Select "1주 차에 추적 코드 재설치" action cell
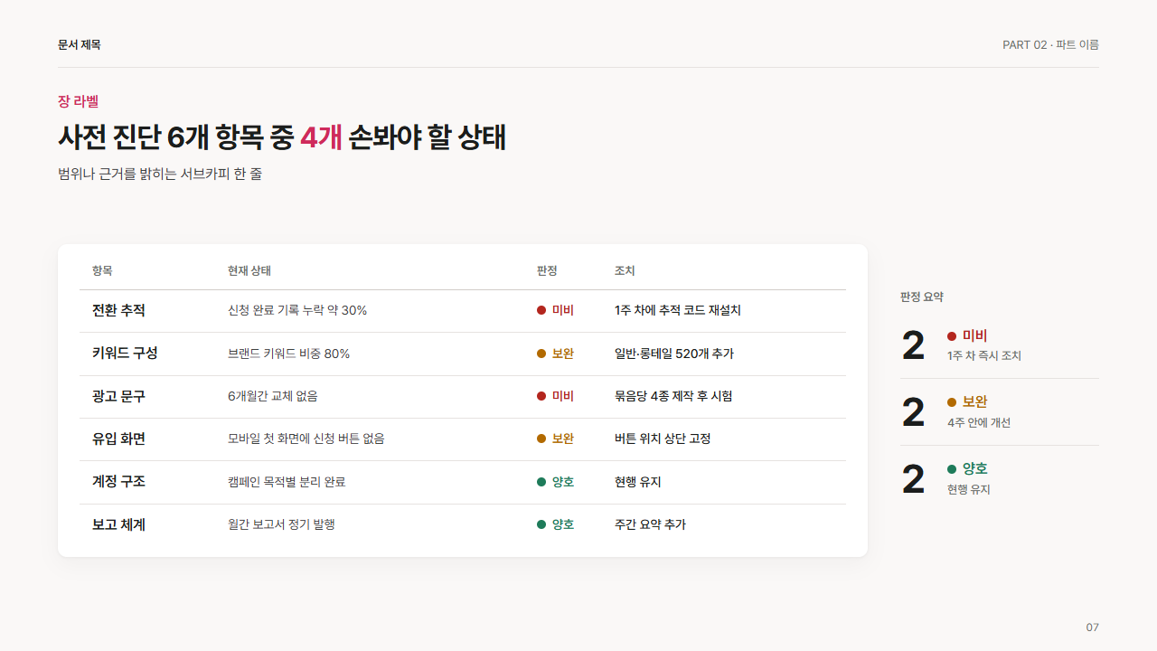Image resolution: width=1157 pixels, height=651 pixels. (678, 310)
